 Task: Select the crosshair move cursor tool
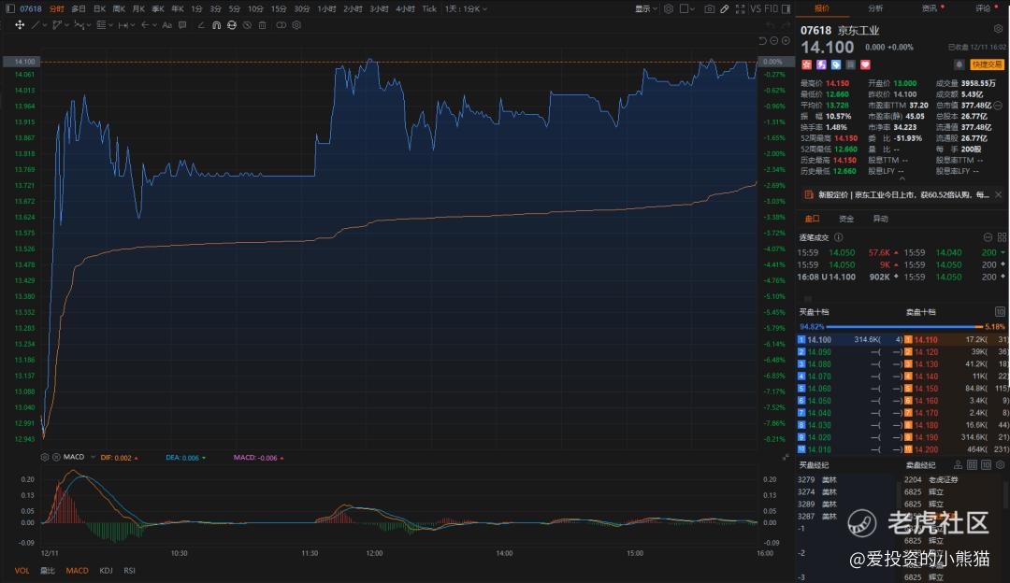click(20, 25)
